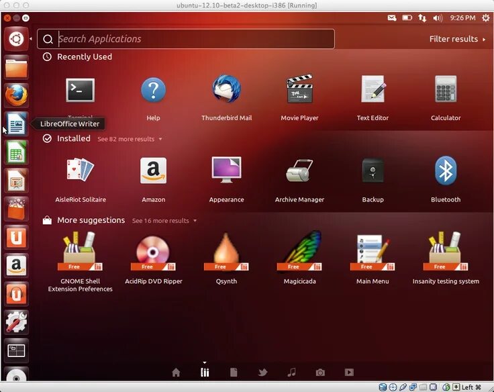Open Thunderbird Mail

point(226,89)
